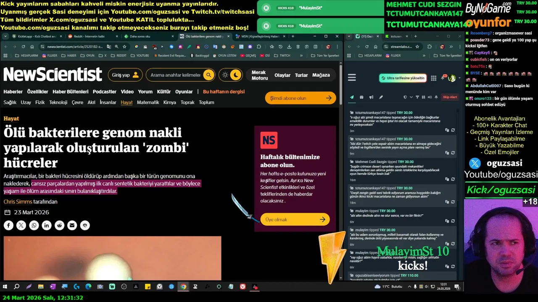Open the Merak Motoru menu item

tap(259, 75)
